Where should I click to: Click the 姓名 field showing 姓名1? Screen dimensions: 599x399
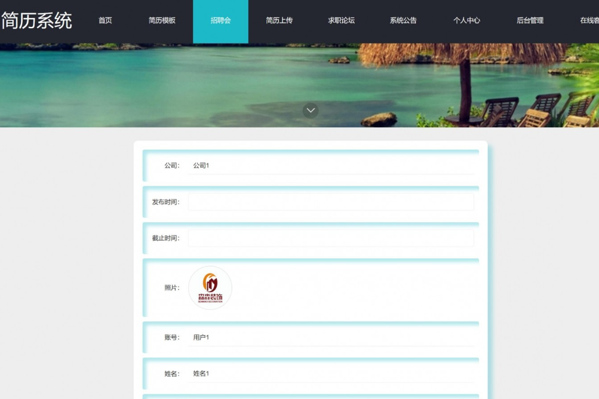331,374
